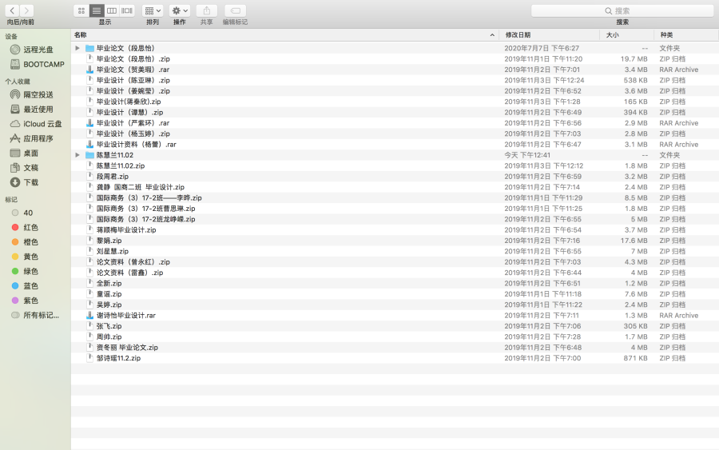Focus the 搜索 search field
The width and height of the screenshot is (719, 450).
click(622, 10)
